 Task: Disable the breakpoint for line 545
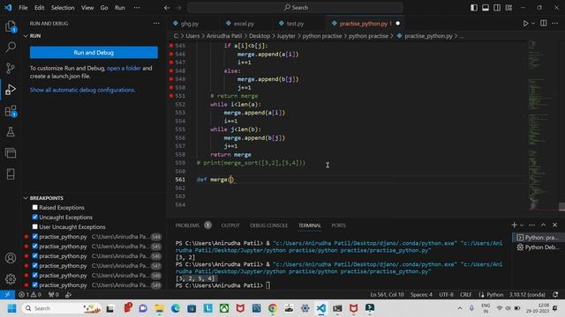tap(35, 247)
